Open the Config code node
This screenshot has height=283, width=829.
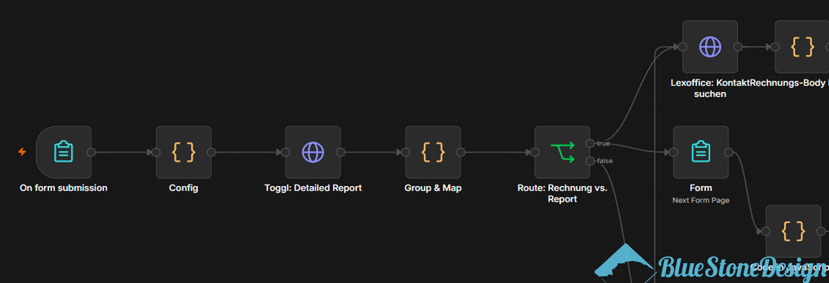pyautogui.click(x=183, y=152)
